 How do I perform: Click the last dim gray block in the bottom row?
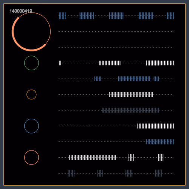click(x=158, y=173)
